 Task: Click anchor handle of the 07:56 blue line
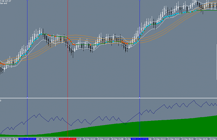click(140, 98)
